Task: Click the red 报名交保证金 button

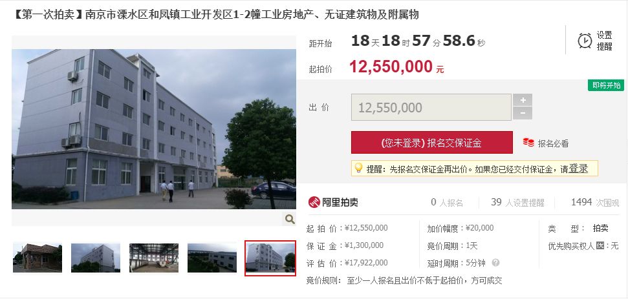Action: click(432, 142)
